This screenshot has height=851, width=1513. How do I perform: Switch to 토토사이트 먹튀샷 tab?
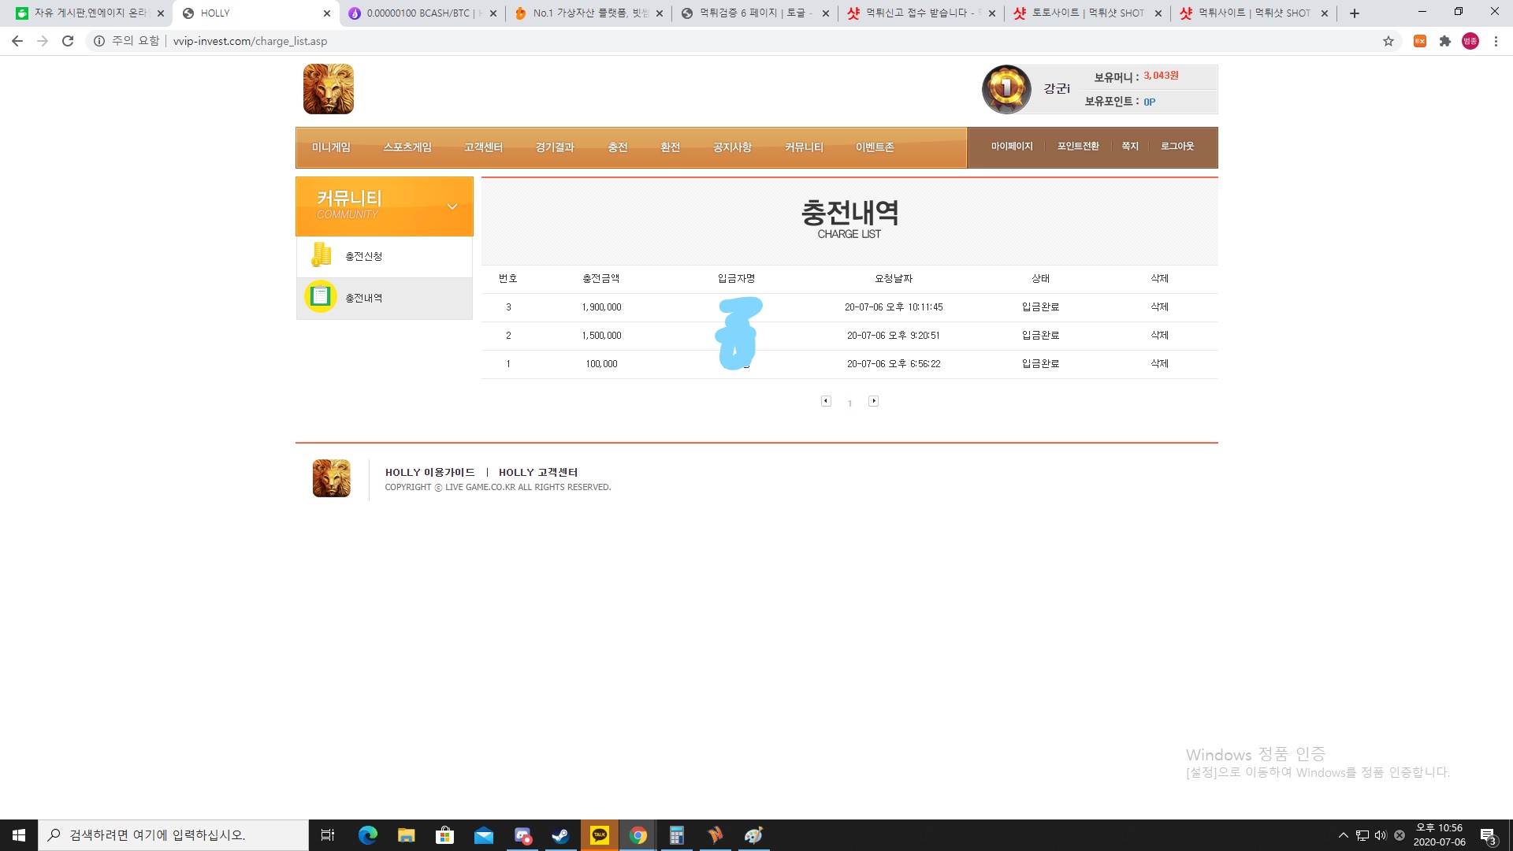[1087, 13]
